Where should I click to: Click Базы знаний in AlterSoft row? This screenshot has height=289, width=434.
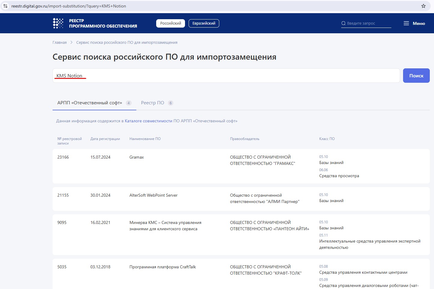[x=331, y=201]
